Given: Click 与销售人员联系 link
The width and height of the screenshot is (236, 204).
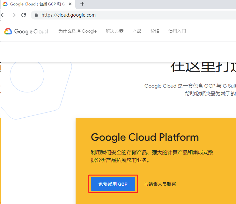Looking at the screenshot, I should 160,184.
